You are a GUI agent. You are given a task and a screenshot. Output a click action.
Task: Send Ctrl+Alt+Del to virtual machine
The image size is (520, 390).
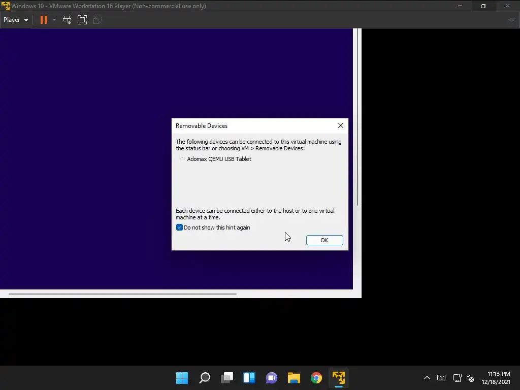coord(67,20)
